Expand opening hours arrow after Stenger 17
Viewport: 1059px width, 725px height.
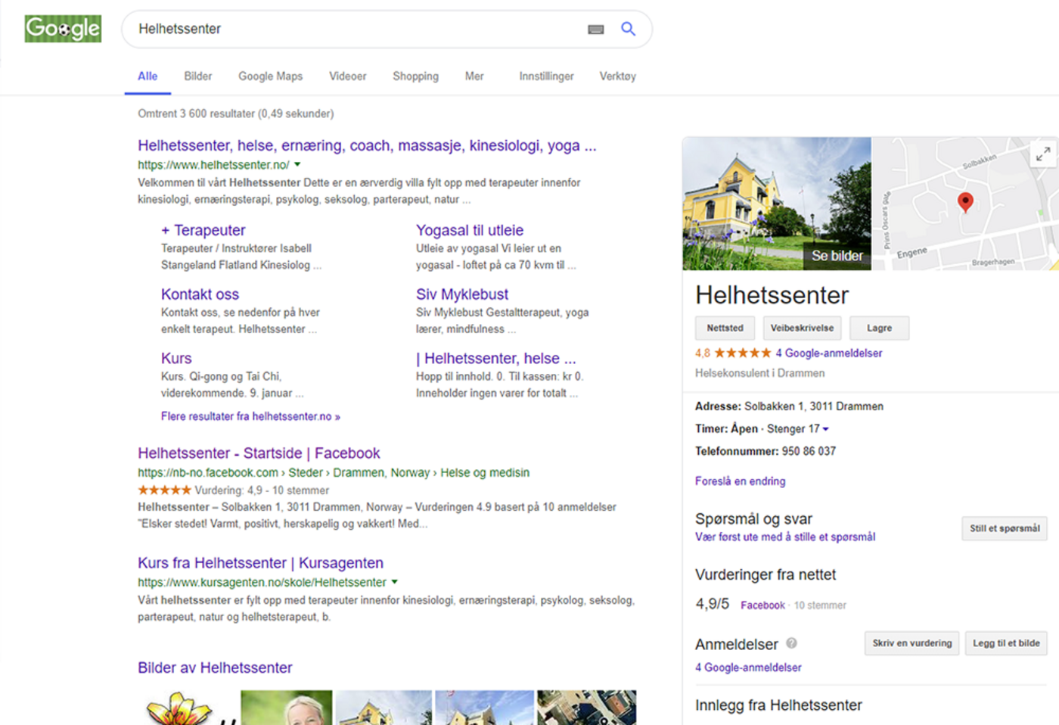[x=826, y=429]
